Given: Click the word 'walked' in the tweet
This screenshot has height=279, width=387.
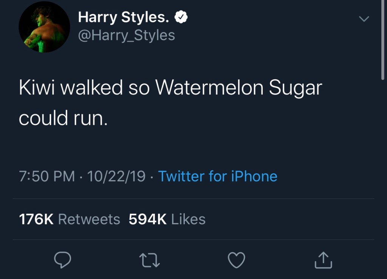Looking at the screenshot, I should click(91, 88).
